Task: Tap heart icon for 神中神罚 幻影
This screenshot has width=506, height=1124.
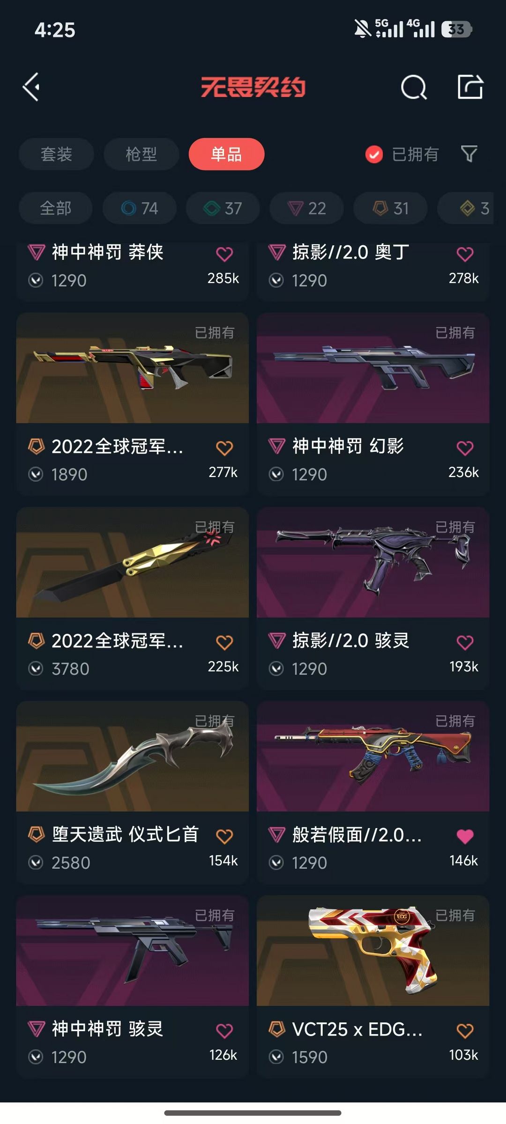Action: (x=465, y=448)
